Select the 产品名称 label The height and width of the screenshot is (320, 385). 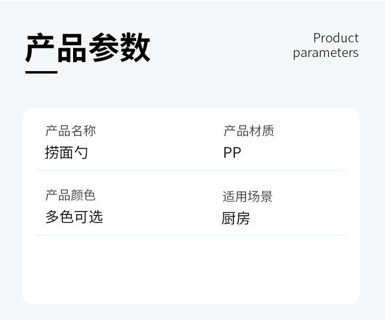pyautogui.click(x=71, y=131)
